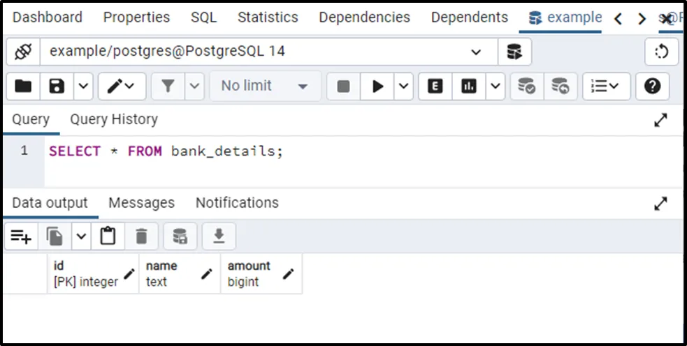The image size is (687, 346).
Task: Switch to the Query History tab
Action: point(113,119)
